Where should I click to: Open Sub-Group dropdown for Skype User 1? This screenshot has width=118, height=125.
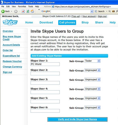99,61
